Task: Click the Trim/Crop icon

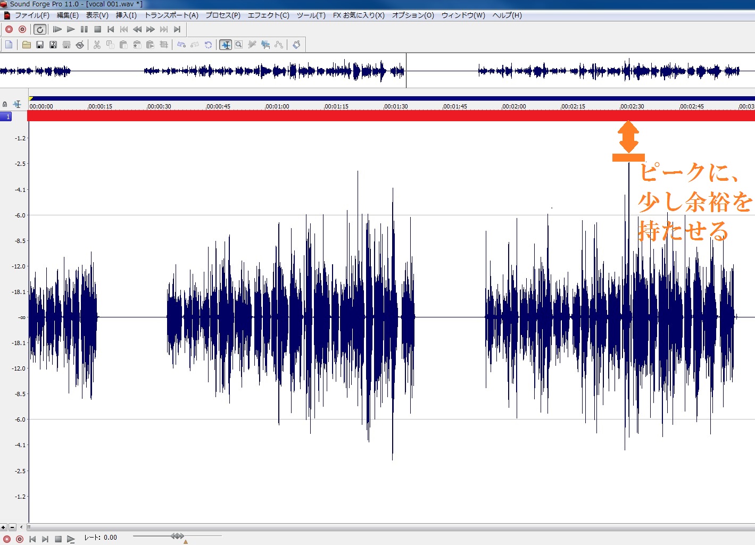Action: (164, 45)
